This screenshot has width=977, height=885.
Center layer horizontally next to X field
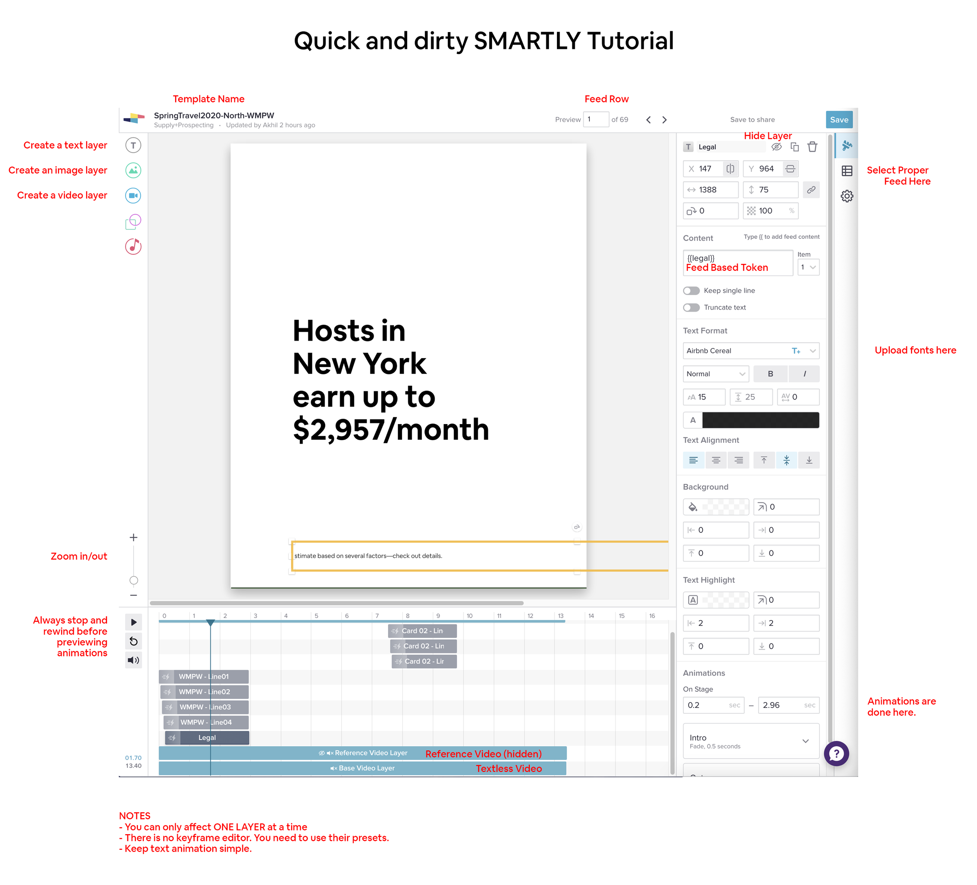tap(730, 168)
